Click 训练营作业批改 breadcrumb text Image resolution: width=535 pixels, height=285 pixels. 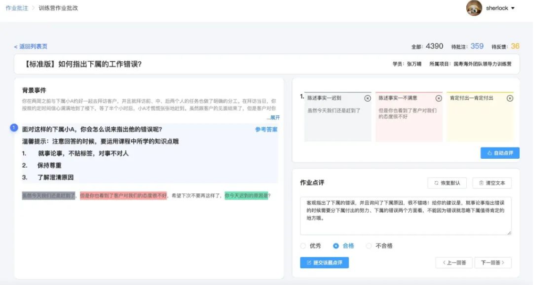(x=58, y=8)
